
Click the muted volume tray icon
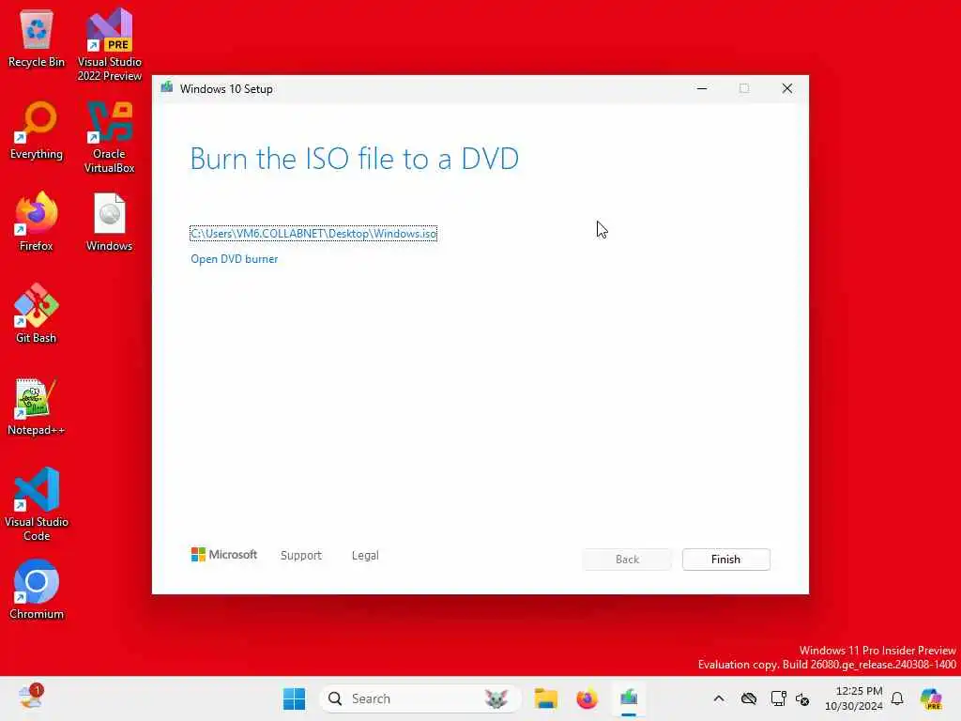(802, 698)
